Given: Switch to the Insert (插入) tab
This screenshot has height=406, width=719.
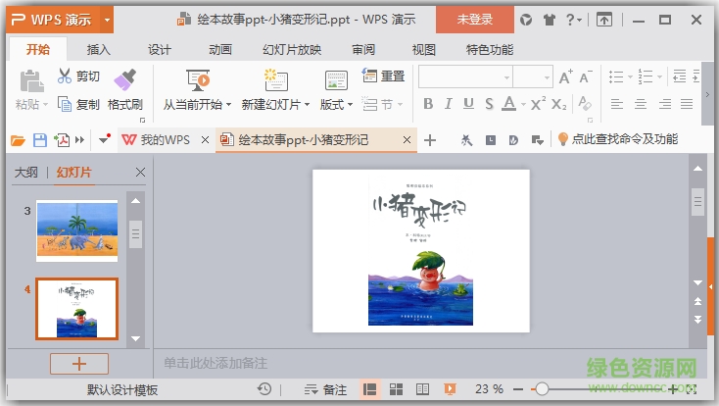Looking at the screenshot, I should [99, 50].
